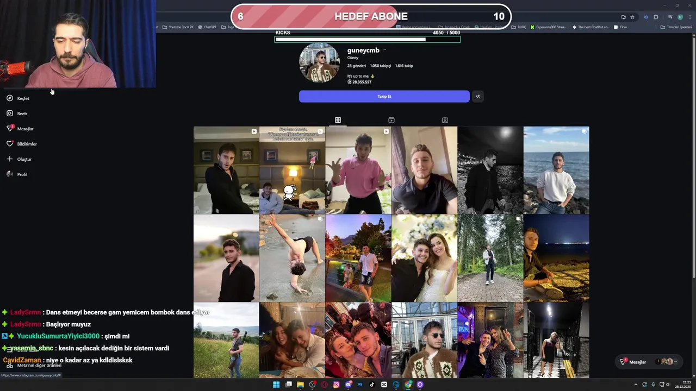Open the first reel with man in black
Viewport: 696px width, 391px height.
click(226, 170)
